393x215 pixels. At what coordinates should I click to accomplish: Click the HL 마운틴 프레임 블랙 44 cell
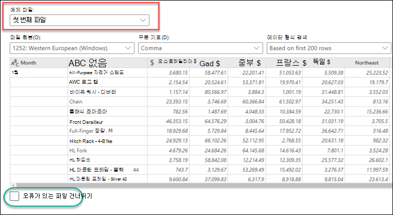click(107, 170)
